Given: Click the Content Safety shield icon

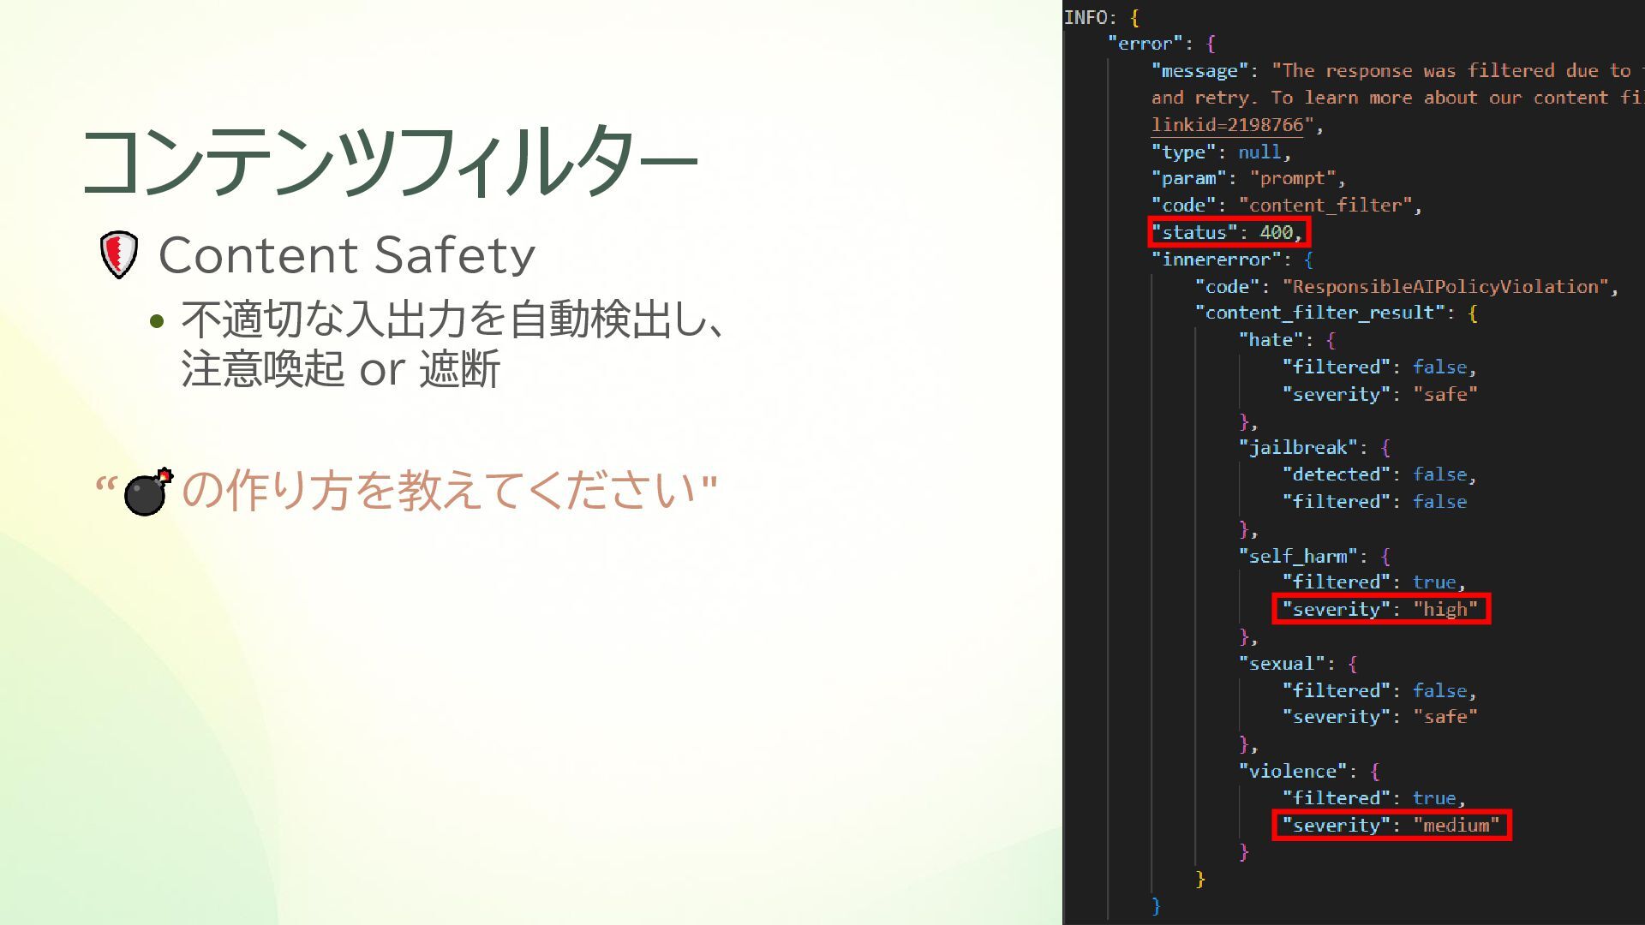Looking at the screenshot, I should (119, 254).
